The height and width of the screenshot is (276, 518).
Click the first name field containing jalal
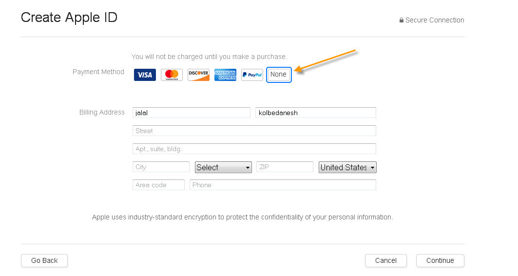click(x=191, y=113)
